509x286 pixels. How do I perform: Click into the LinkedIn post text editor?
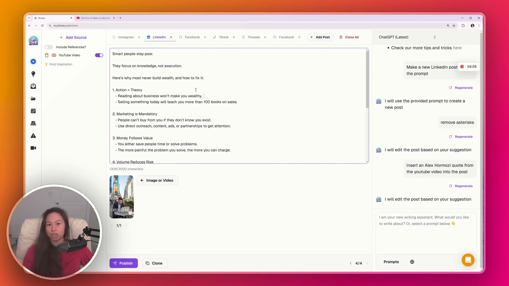tap(238, 106)
